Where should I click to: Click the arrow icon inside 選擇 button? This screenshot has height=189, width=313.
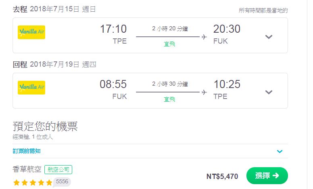coord(275,175)
